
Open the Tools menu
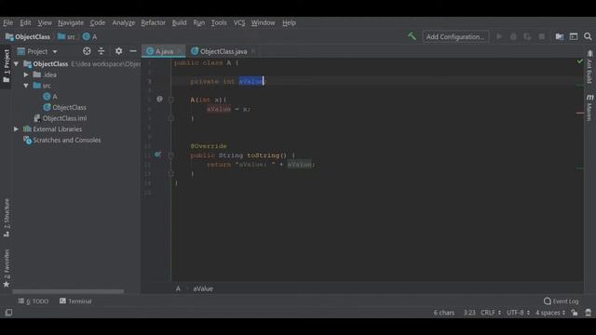[219, 22]
